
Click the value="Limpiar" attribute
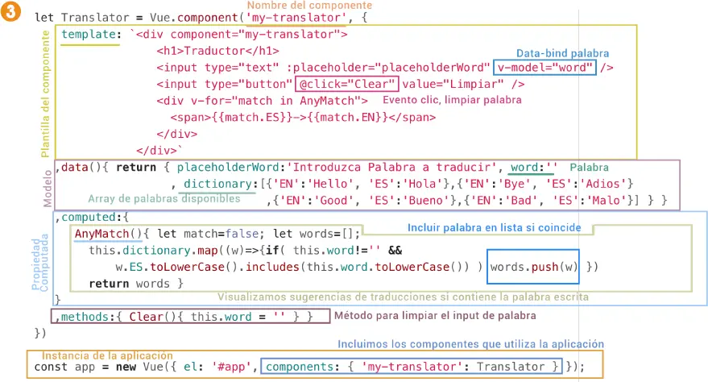(x=453, y=84)
